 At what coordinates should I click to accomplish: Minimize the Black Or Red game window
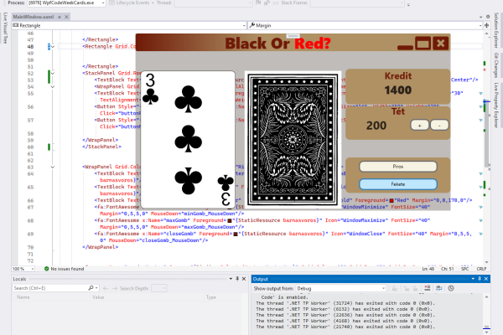[403, 43]
